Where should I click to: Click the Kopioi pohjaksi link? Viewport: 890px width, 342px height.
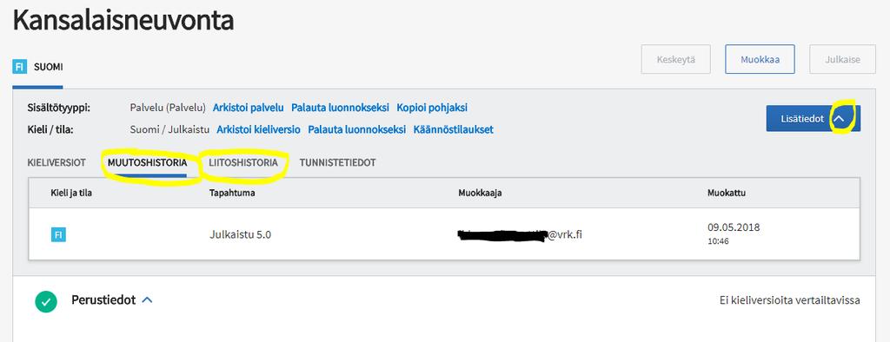(432, 108)
